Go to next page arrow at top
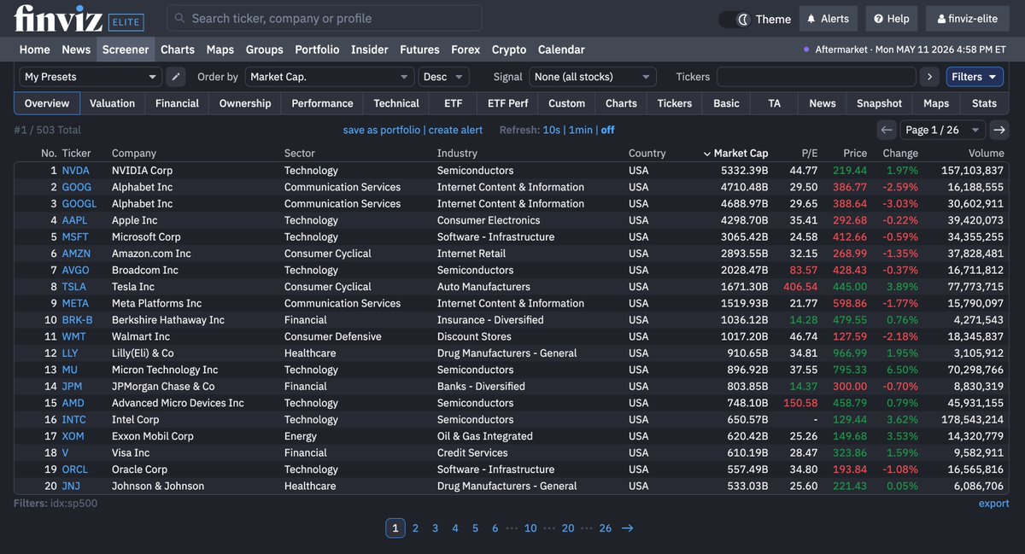The image size is (1025, 554). [999, 130]
